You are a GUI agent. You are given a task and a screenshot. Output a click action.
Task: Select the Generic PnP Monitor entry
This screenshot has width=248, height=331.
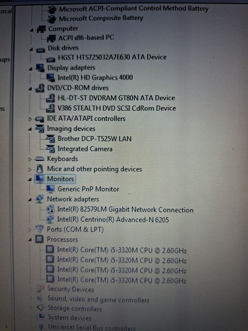pos(88,189)
